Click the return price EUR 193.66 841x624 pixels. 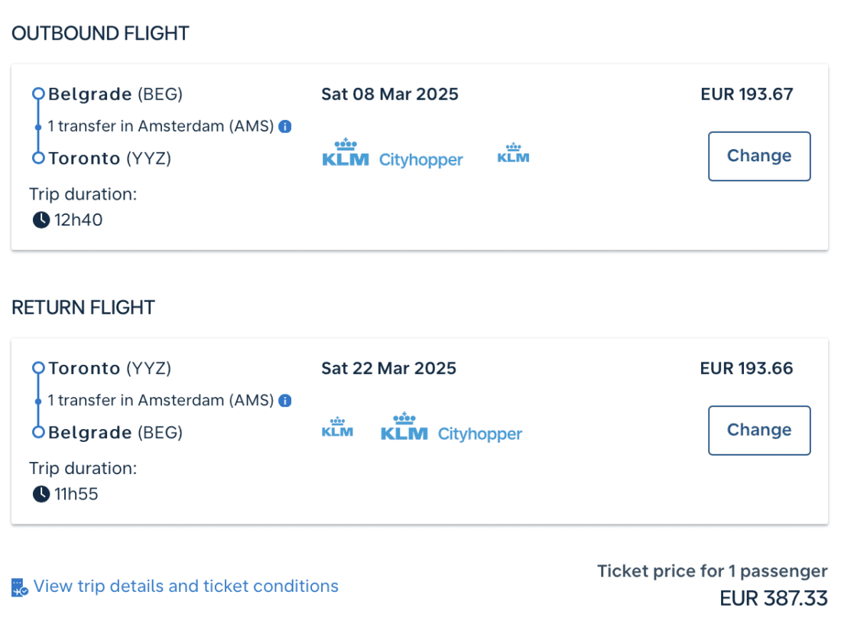pos(746,368)
